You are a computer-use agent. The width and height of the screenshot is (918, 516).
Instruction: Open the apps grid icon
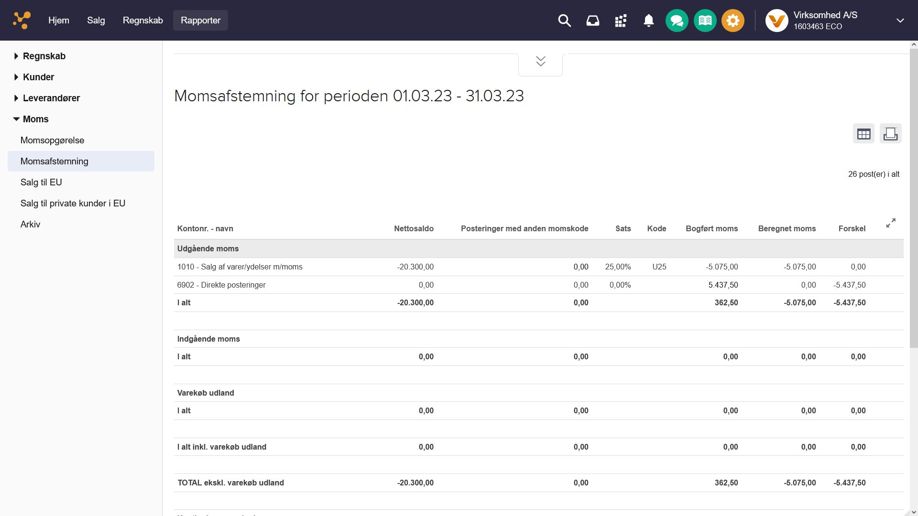click(621, 21)
